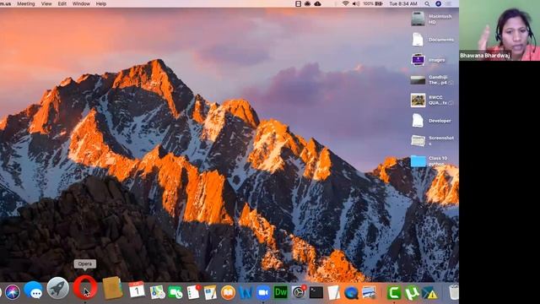Image resolution: width=540 pixels, height=304 pixels.
Task: Open uTorrent from the dock
Action: pyautogui.click(x=412, y=292)
